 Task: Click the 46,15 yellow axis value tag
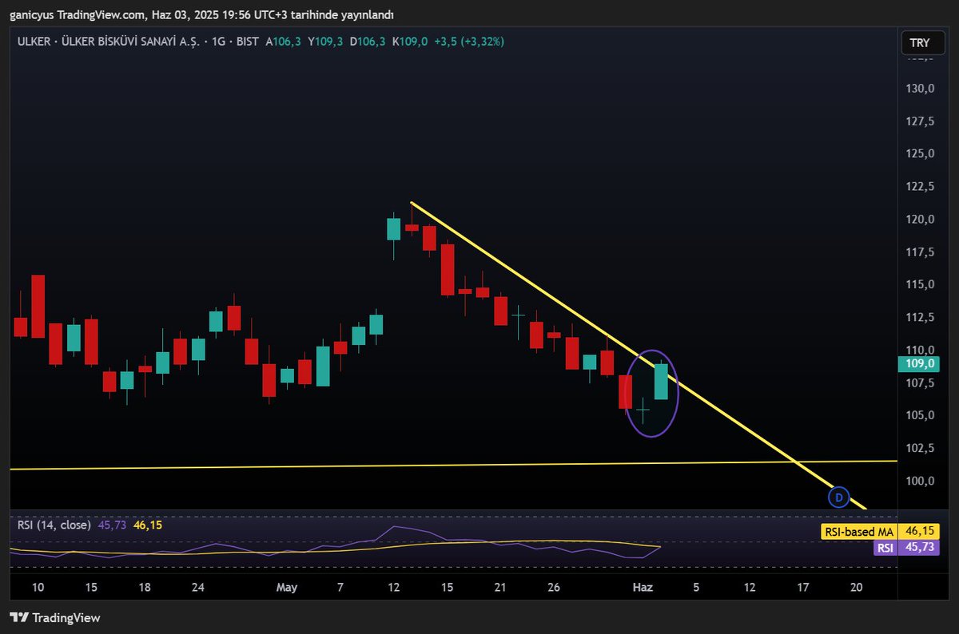click(919, 531)
